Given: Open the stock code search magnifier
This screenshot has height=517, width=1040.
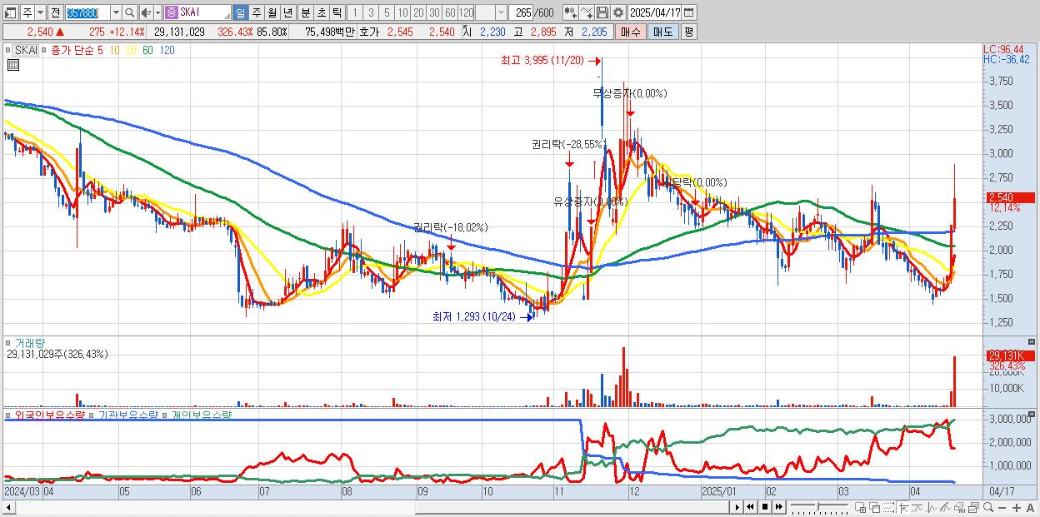Looking at the screenshot, I should (x=128, y=12).
